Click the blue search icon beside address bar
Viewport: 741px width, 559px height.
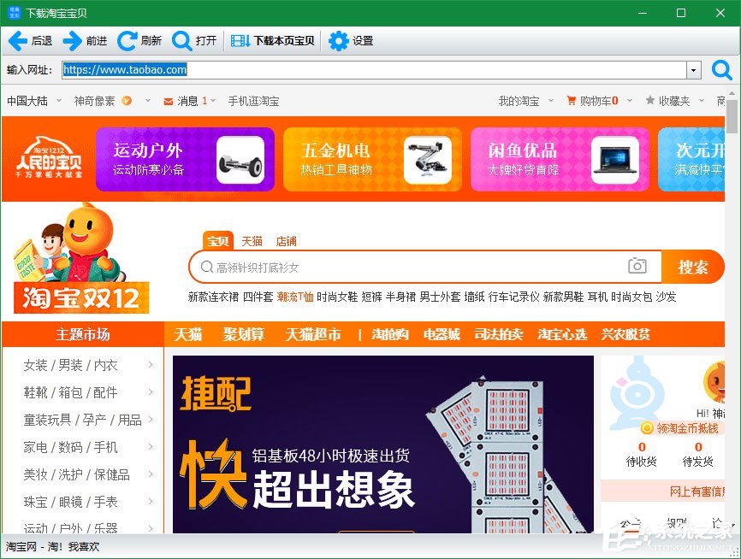tap(721, 70)
